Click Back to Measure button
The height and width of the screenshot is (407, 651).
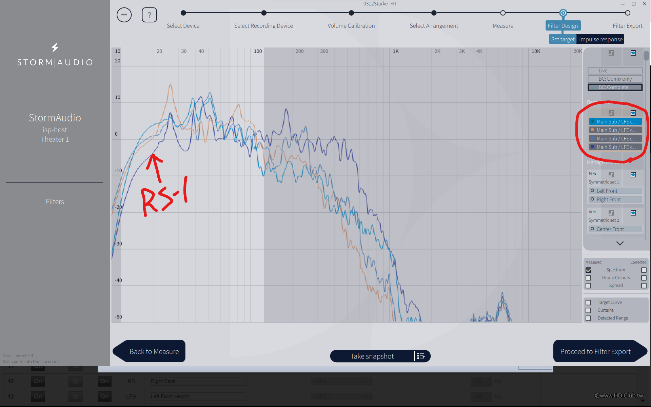click(x=149, y=351)
